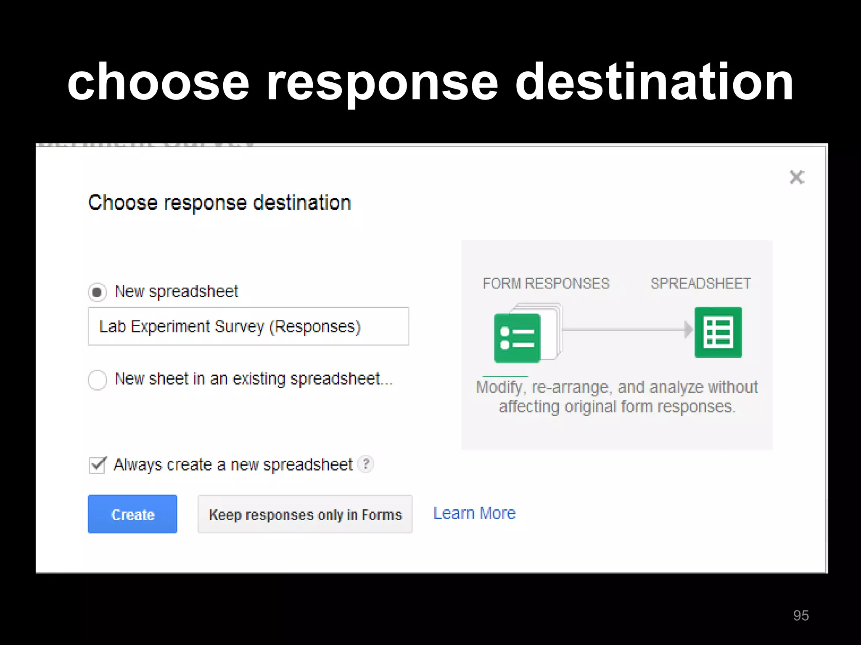This screenshot has width=861, height=645.
Task: Uncheck Always create a new spreadsheet
Action: [98, 465]
